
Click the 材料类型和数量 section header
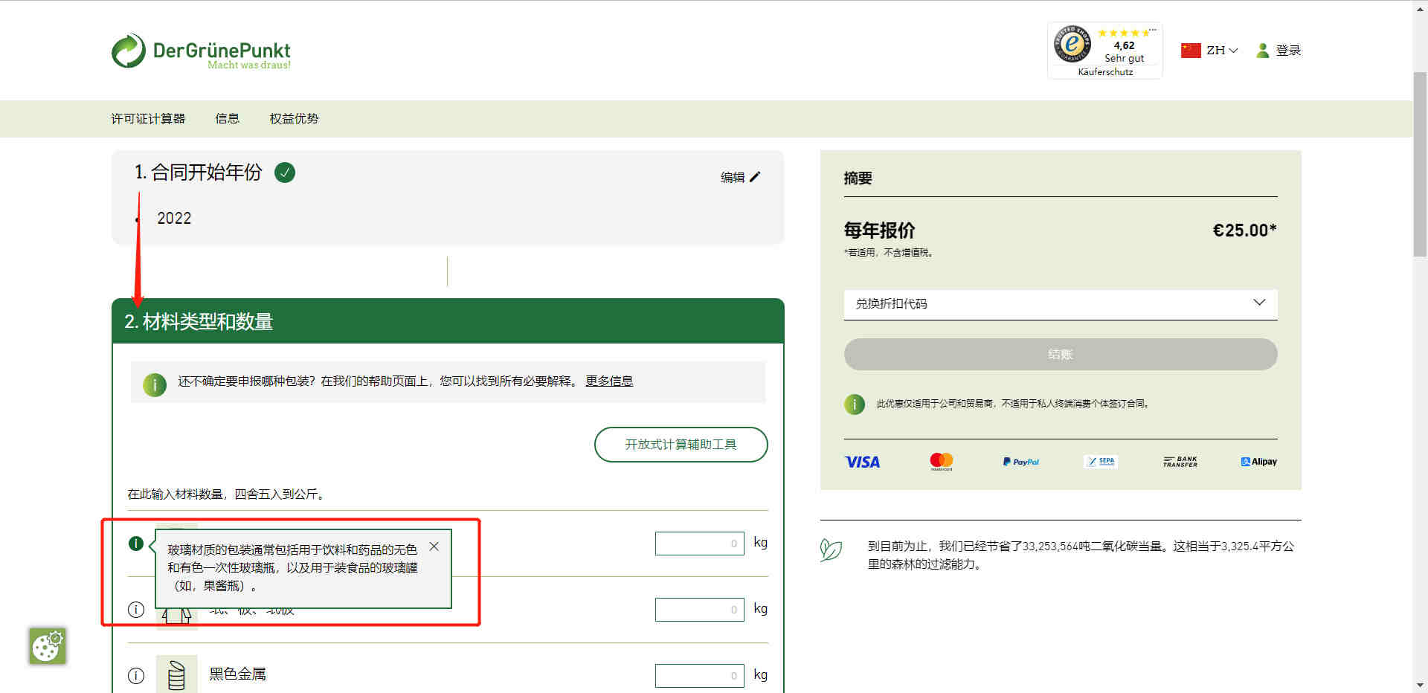[448, 321]
